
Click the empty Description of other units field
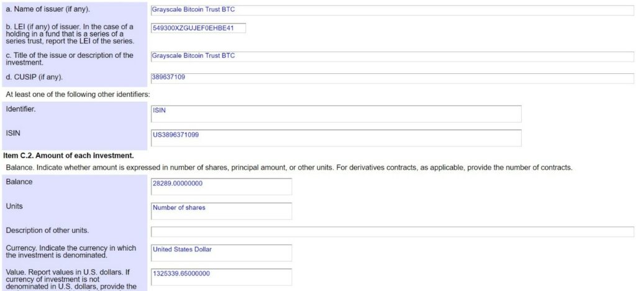(393, 232)
